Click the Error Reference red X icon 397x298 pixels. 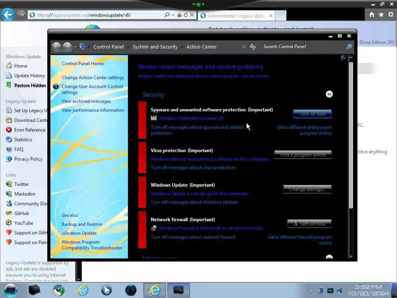9,130
